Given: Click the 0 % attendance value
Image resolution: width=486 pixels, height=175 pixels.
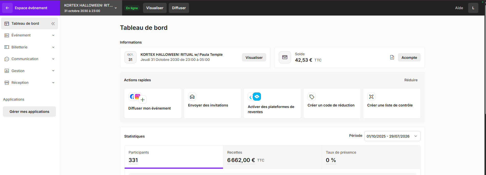Looking at the screenshot, I should pos(331,160).
